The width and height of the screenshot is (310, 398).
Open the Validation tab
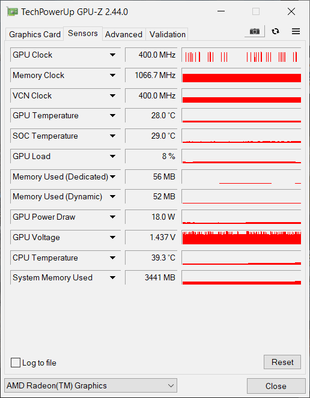(168, 34)
